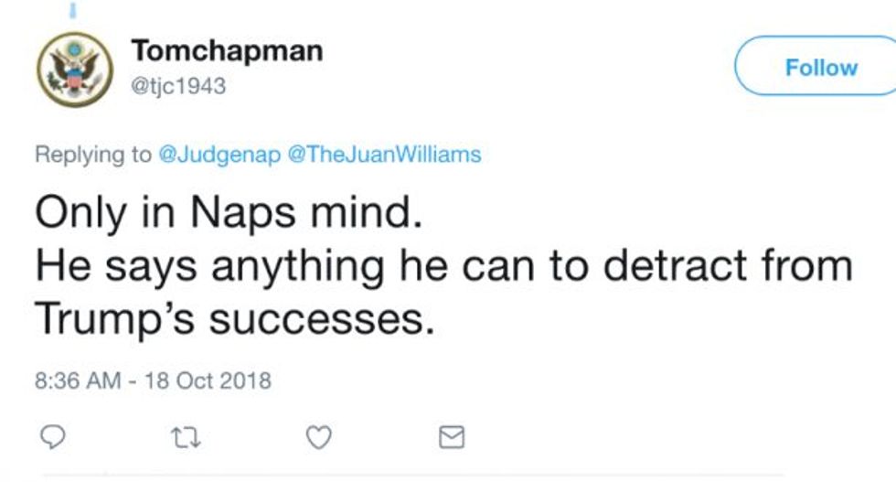Click the 'Replying to' label
This screenshot has width=896, height=482.
[x=93, y=155]
